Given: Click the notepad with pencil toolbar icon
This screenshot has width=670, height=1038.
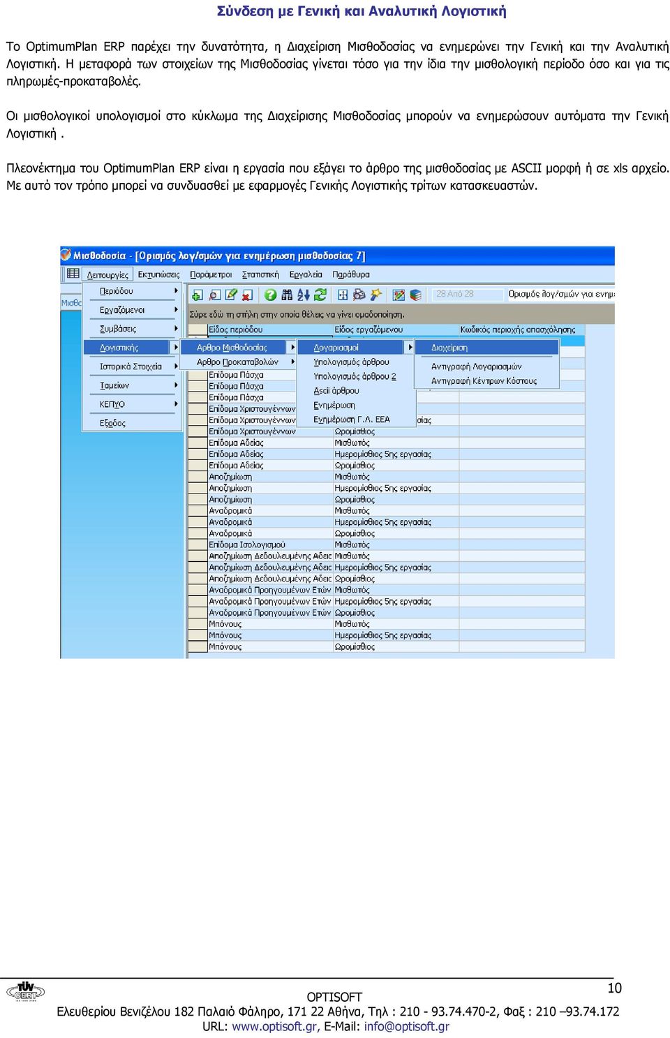Looking at the screenshot, I should pyautogui.click(x=399, y=295).
